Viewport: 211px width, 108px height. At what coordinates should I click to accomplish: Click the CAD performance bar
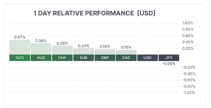pos(126,52)
